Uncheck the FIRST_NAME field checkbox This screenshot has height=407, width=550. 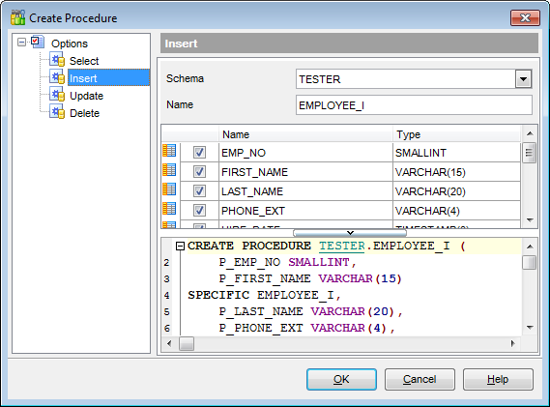tap(199, 172)
